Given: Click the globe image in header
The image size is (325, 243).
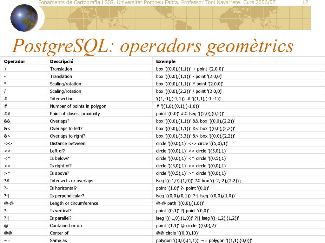Looking at the screenshot, I should coord(24,18).
